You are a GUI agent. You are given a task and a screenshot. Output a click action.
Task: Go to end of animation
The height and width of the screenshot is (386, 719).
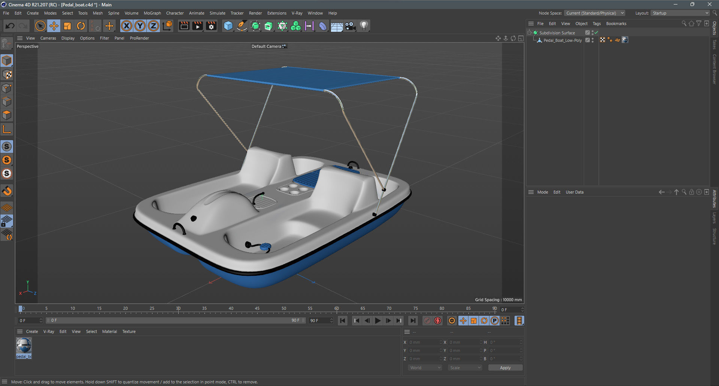413,321
